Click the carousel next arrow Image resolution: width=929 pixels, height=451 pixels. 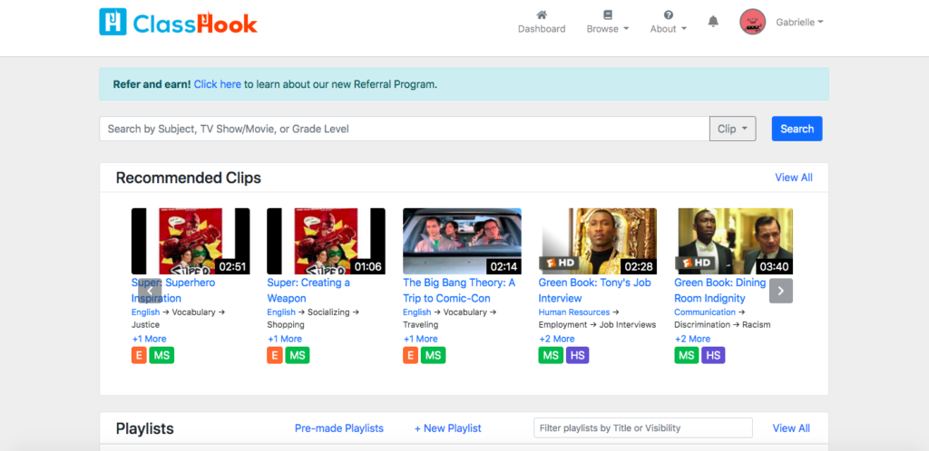(x=781, y=291)
